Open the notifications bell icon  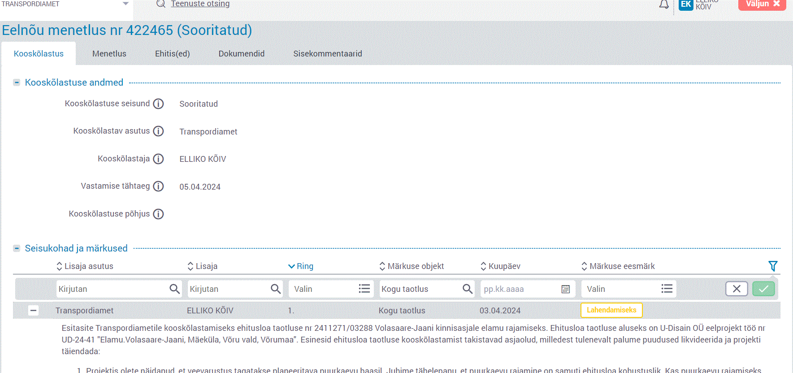(664, 4)
